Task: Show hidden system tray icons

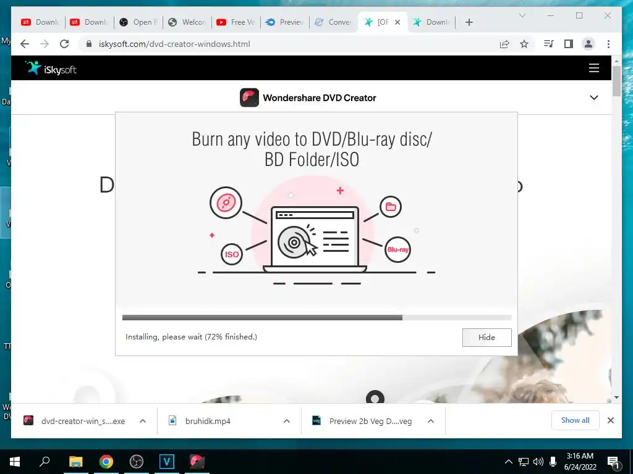Action: click(509, 462)
